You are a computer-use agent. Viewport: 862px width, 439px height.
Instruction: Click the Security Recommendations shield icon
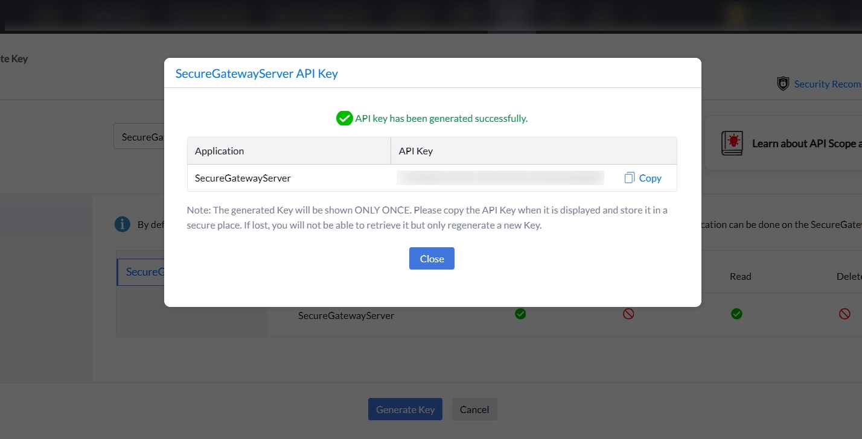(x=782, y=83)
